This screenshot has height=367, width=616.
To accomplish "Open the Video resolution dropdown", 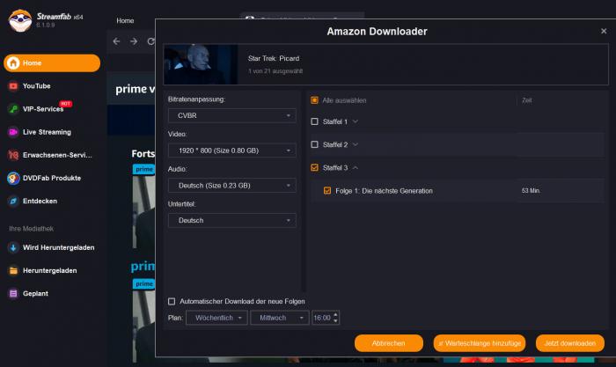I will 231,150.
